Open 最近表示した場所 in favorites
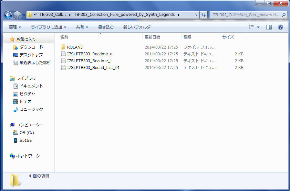The height and width of the screenshot is (191, 290). point(35,63)
